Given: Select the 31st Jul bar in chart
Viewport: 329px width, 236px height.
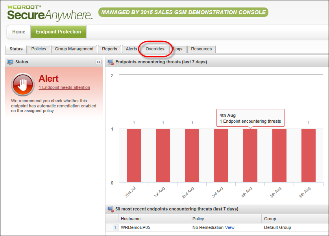Looking at the screenshot, I should point(134,155).
